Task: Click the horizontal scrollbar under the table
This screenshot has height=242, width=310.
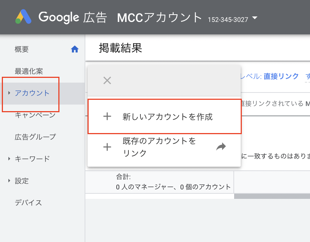Action: tap(272, 196)
